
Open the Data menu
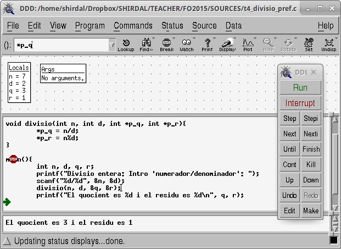[233, 26]
